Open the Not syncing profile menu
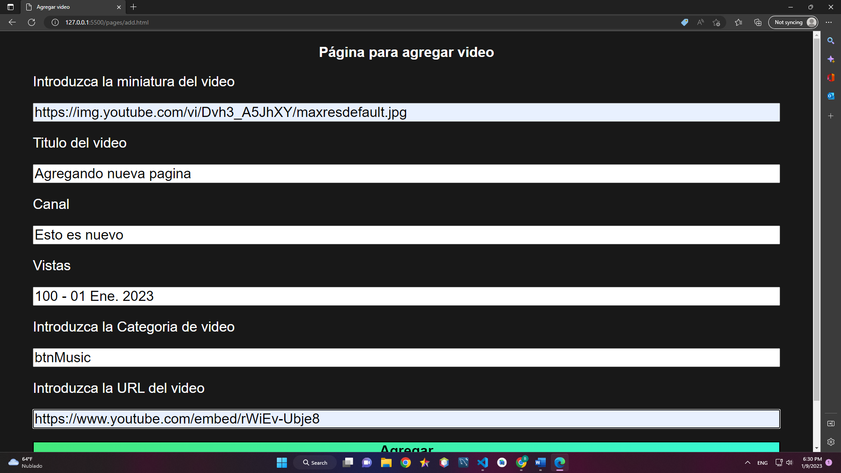Screen dimensions: 841x473 tap(793, 22)
